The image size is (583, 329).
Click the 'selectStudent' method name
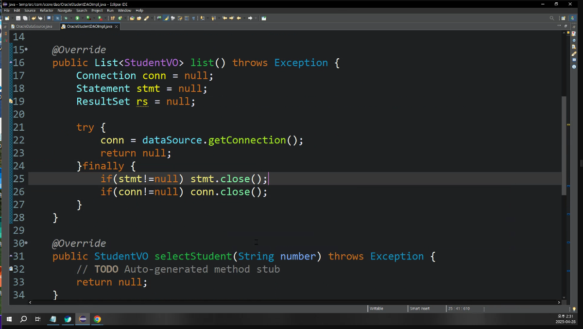tap(193, 256)
